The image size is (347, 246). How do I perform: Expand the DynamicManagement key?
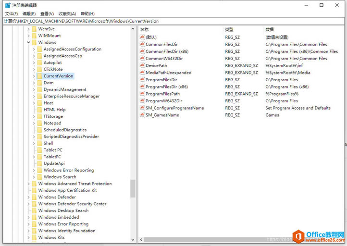(34, 89)
